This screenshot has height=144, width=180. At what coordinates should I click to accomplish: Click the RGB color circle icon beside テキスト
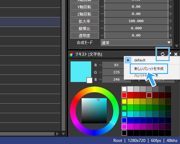[x=72, y=54]
